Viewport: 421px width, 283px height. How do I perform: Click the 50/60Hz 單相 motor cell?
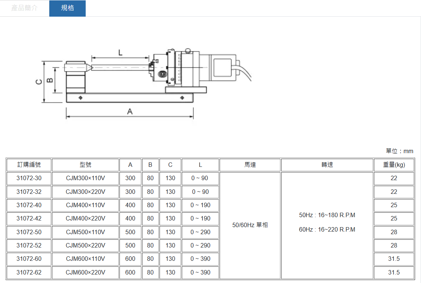click(x=250, y=225)
